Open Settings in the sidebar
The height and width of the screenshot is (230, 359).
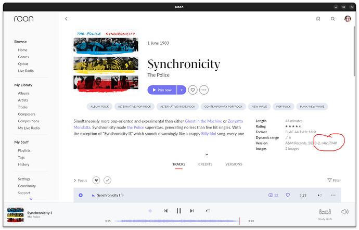(24, 179)
